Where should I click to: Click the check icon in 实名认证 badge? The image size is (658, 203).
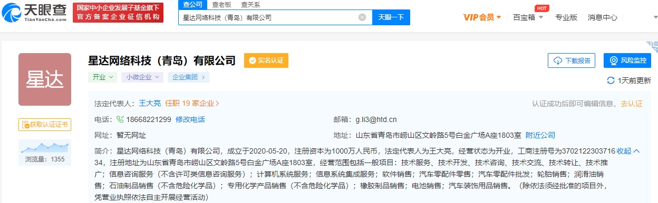252,60
